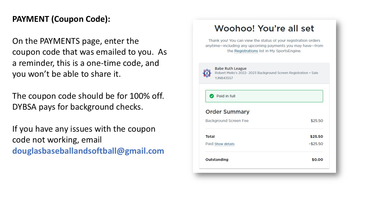The height and width of the screenshot is (206, 367).
Task: Click the $25.50 fee amount
Action: tap(317, 121)
